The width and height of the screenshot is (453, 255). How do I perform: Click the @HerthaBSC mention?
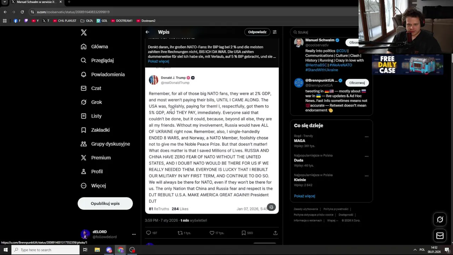point(316,65)
